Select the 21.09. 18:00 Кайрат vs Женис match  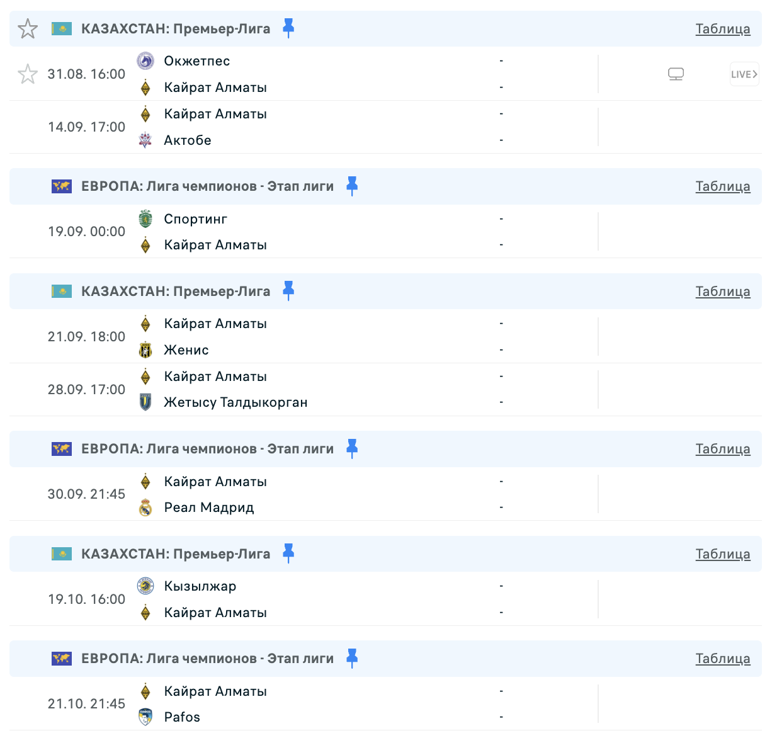click(385, 337)
